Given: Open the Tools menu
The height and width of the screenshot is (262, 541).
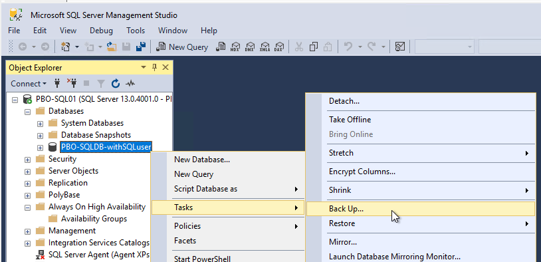Looking at the screenshot, I should tap(136, 31).
